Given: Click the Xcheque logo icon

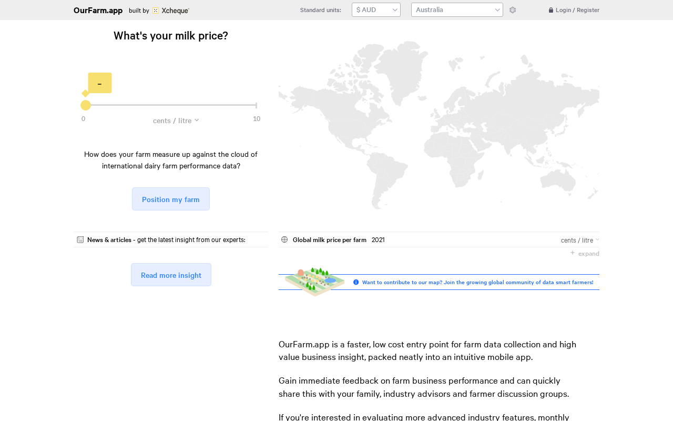Looking at the screenshot, I should [155, 11].
